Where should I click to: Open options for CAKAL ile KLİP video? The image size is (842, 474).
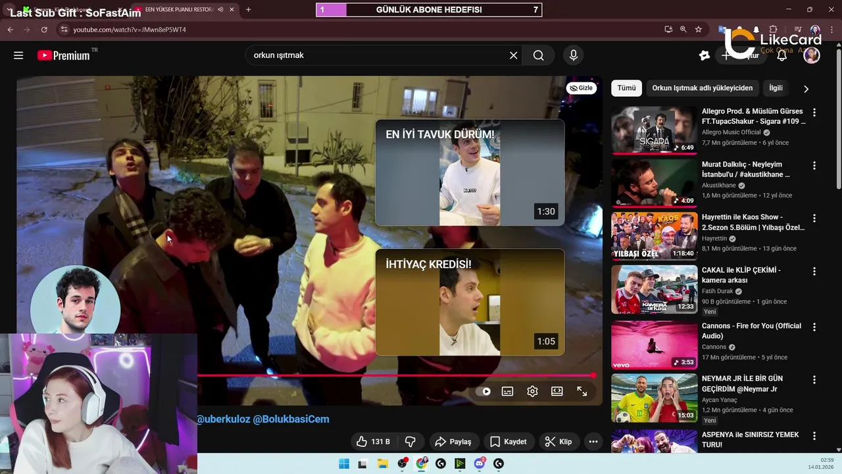point(814,271)
